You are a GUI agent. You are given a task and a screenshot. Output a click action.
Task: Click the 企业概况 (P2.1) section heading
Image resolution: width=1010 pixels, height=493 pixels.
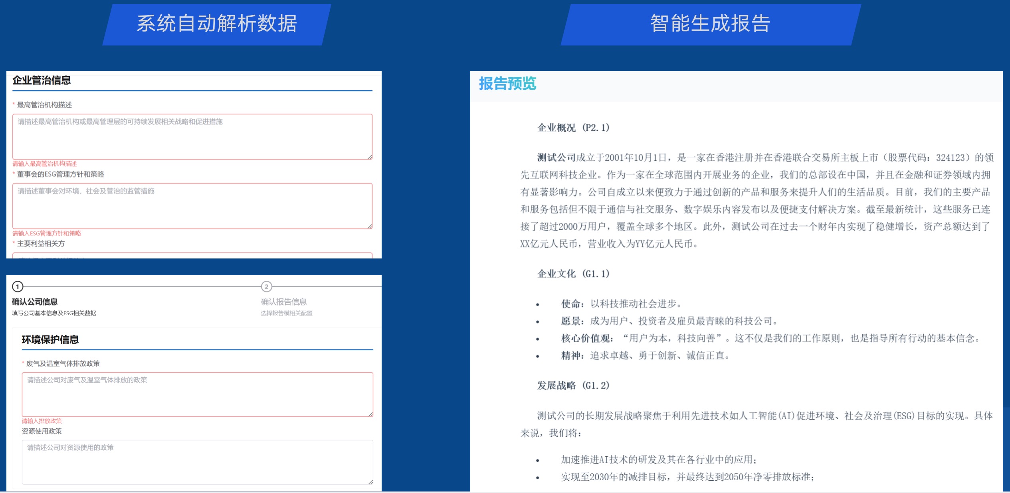coord(573,128)
